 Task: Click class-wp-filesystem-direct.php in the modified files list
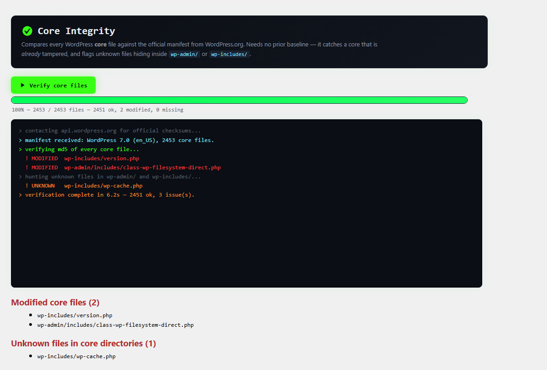[115, 325]
